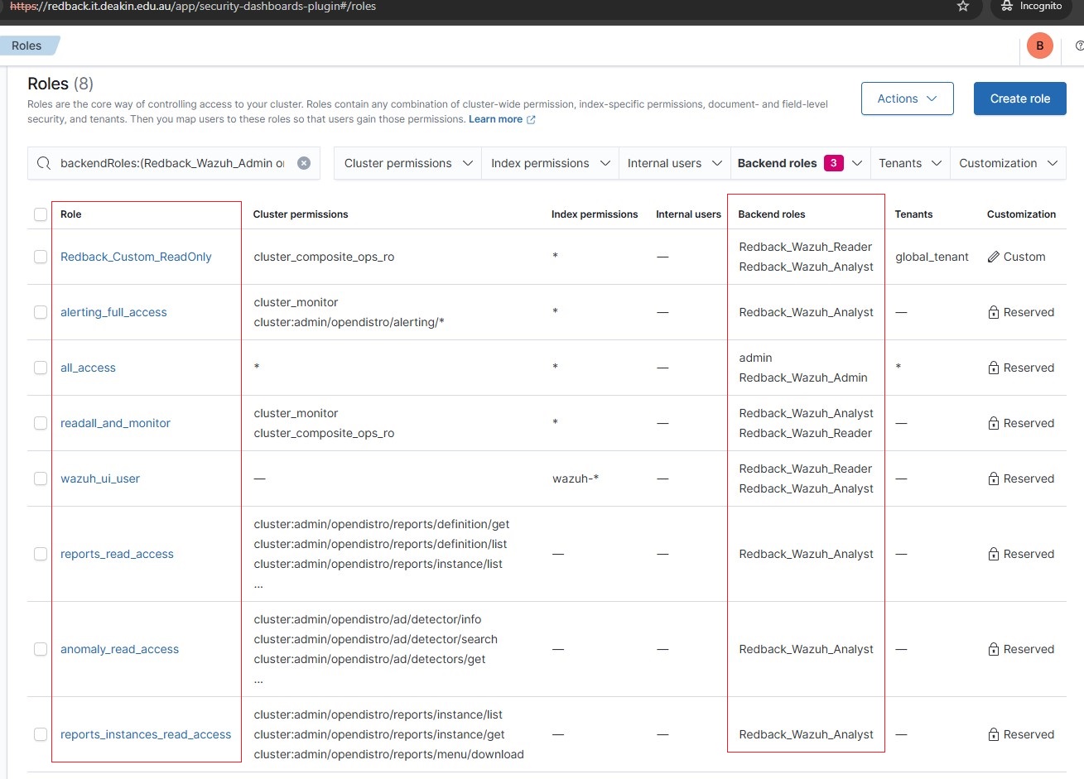Click the Backend roles count badge 3
This screenshot has height=779, width=1084.
point(833,163)
